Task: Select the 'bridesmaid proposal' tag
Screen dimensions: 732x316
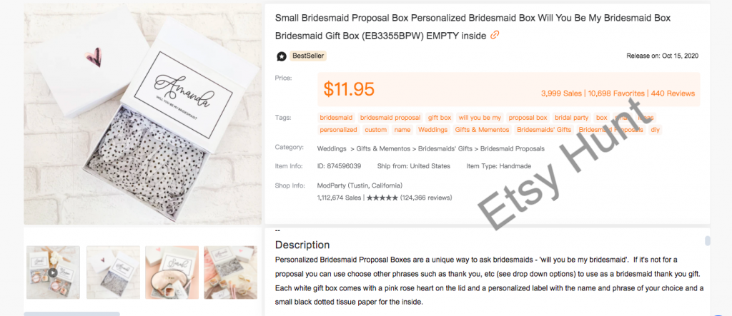Action: pyautogui.click(x=390, y=117)
